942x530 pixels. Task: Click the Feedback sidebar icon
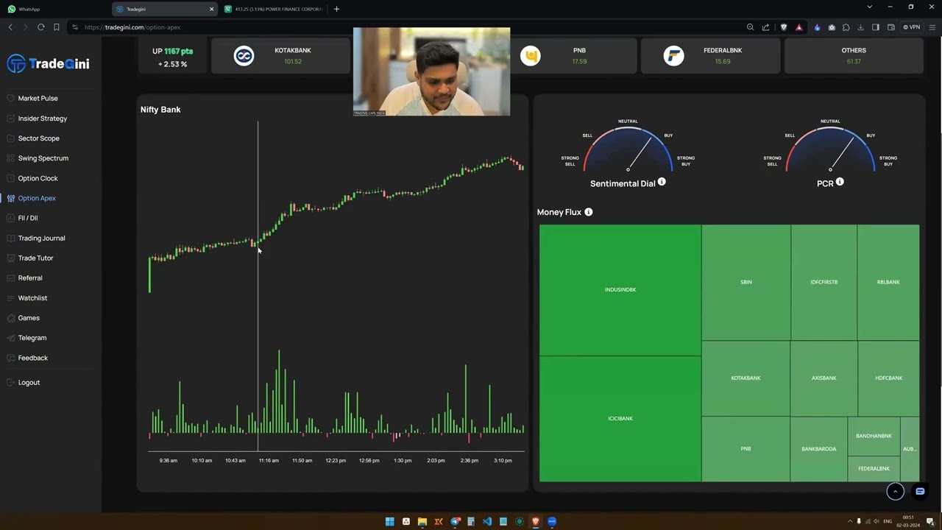tap(10, 358)
